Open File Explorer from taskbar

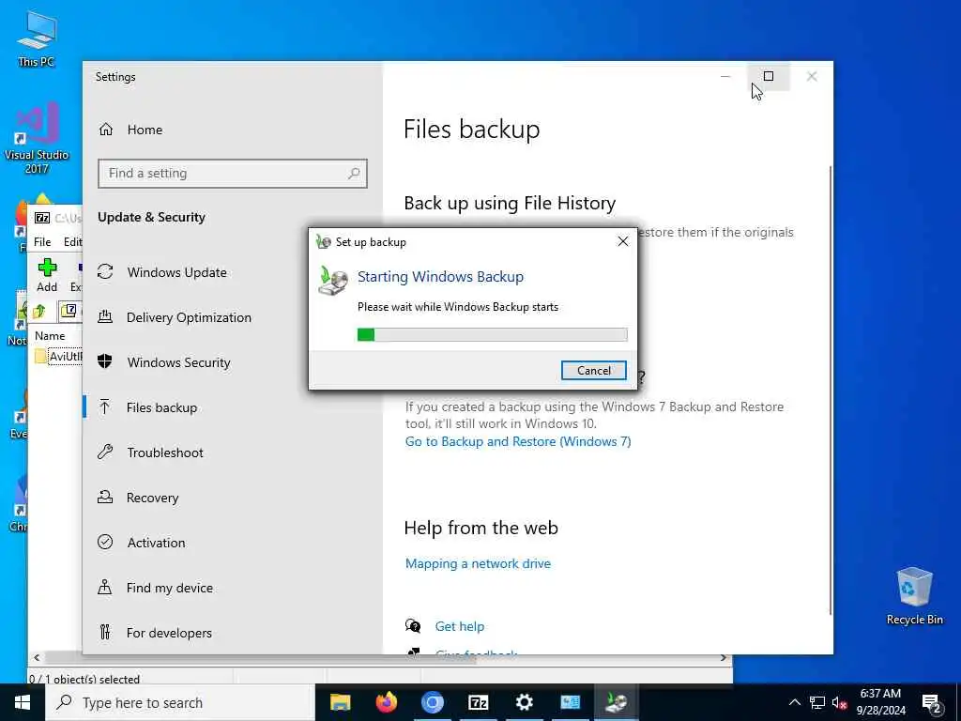point(340,702)
